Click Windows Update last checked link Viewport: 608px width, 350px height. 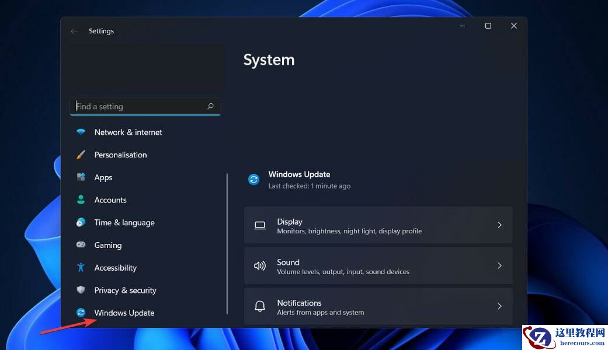[x=310, y=186]
